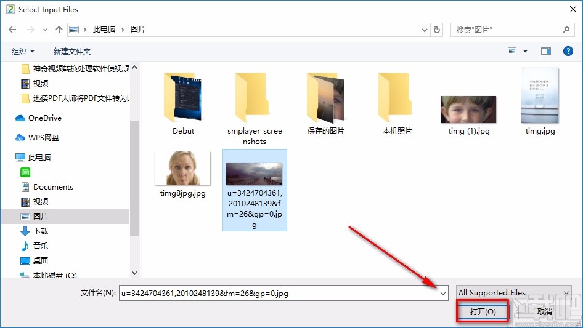Screen dimensions: 583x328
Task: Open WPS网盘 in the sidebar
Action: [37, 138]
